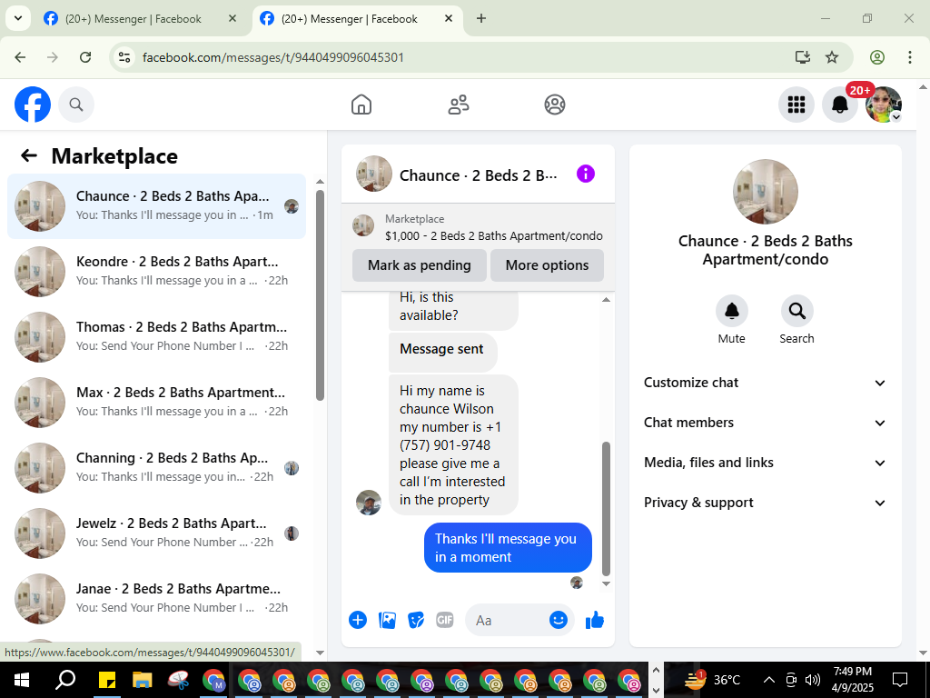This screenshot has width=930, height=698.
Task: Open the Facebook menu grid icon
Action: [796, 105]
